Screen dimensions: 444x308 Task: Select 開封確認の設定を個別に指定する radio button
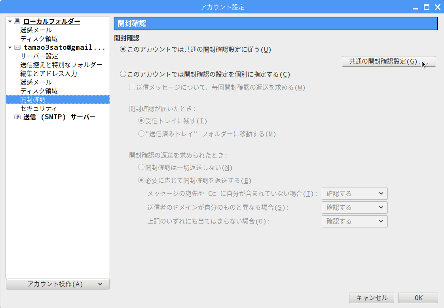[123, 74]
